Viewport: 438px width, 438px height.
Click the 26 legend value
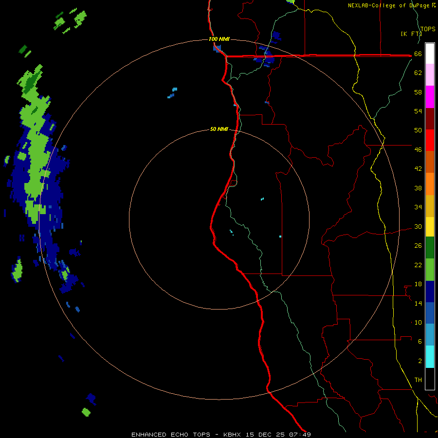tap(418, 246)
